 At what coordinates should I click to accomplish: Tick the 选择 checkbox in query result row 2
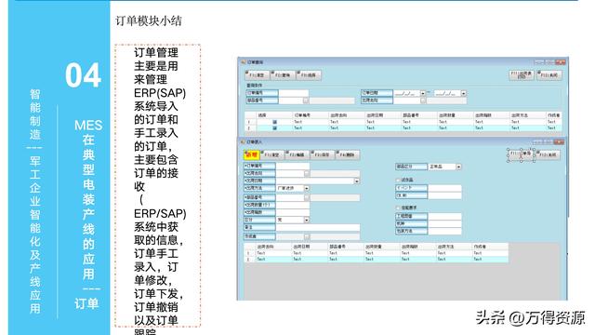tap(275, 128)
